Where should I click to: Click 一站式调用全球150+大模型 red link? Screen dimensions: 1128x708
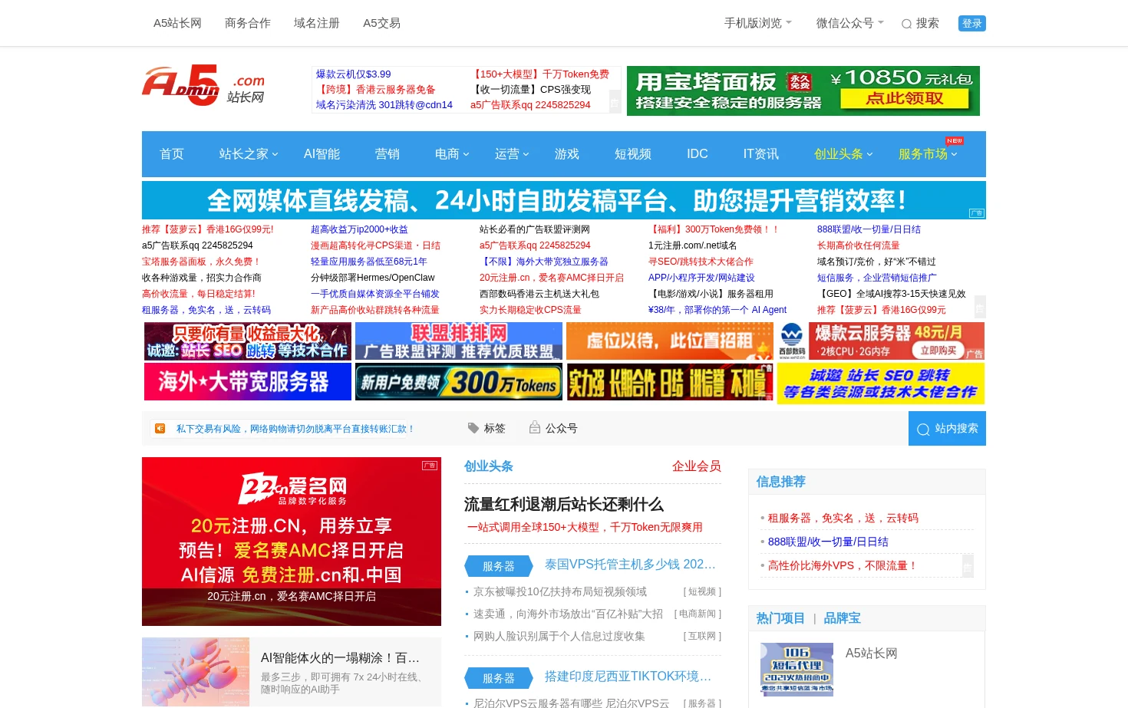click(x=585, y=528)
